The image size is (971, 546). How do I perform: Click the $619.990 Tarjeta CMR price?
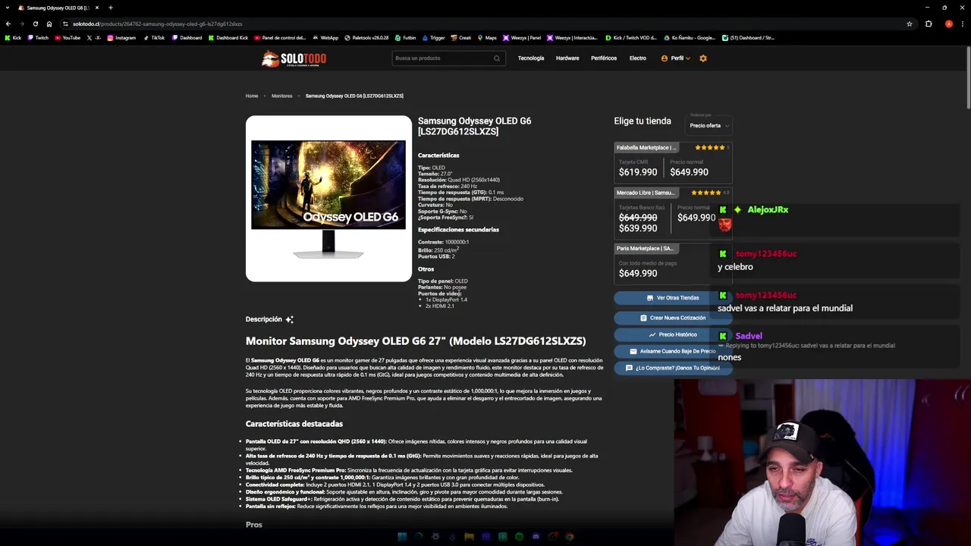pos(638,172)
